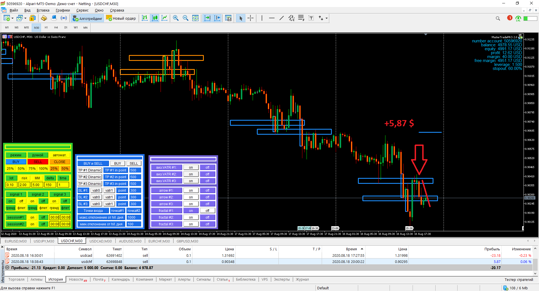Click the lot value field 0.10

coord(11,185)
